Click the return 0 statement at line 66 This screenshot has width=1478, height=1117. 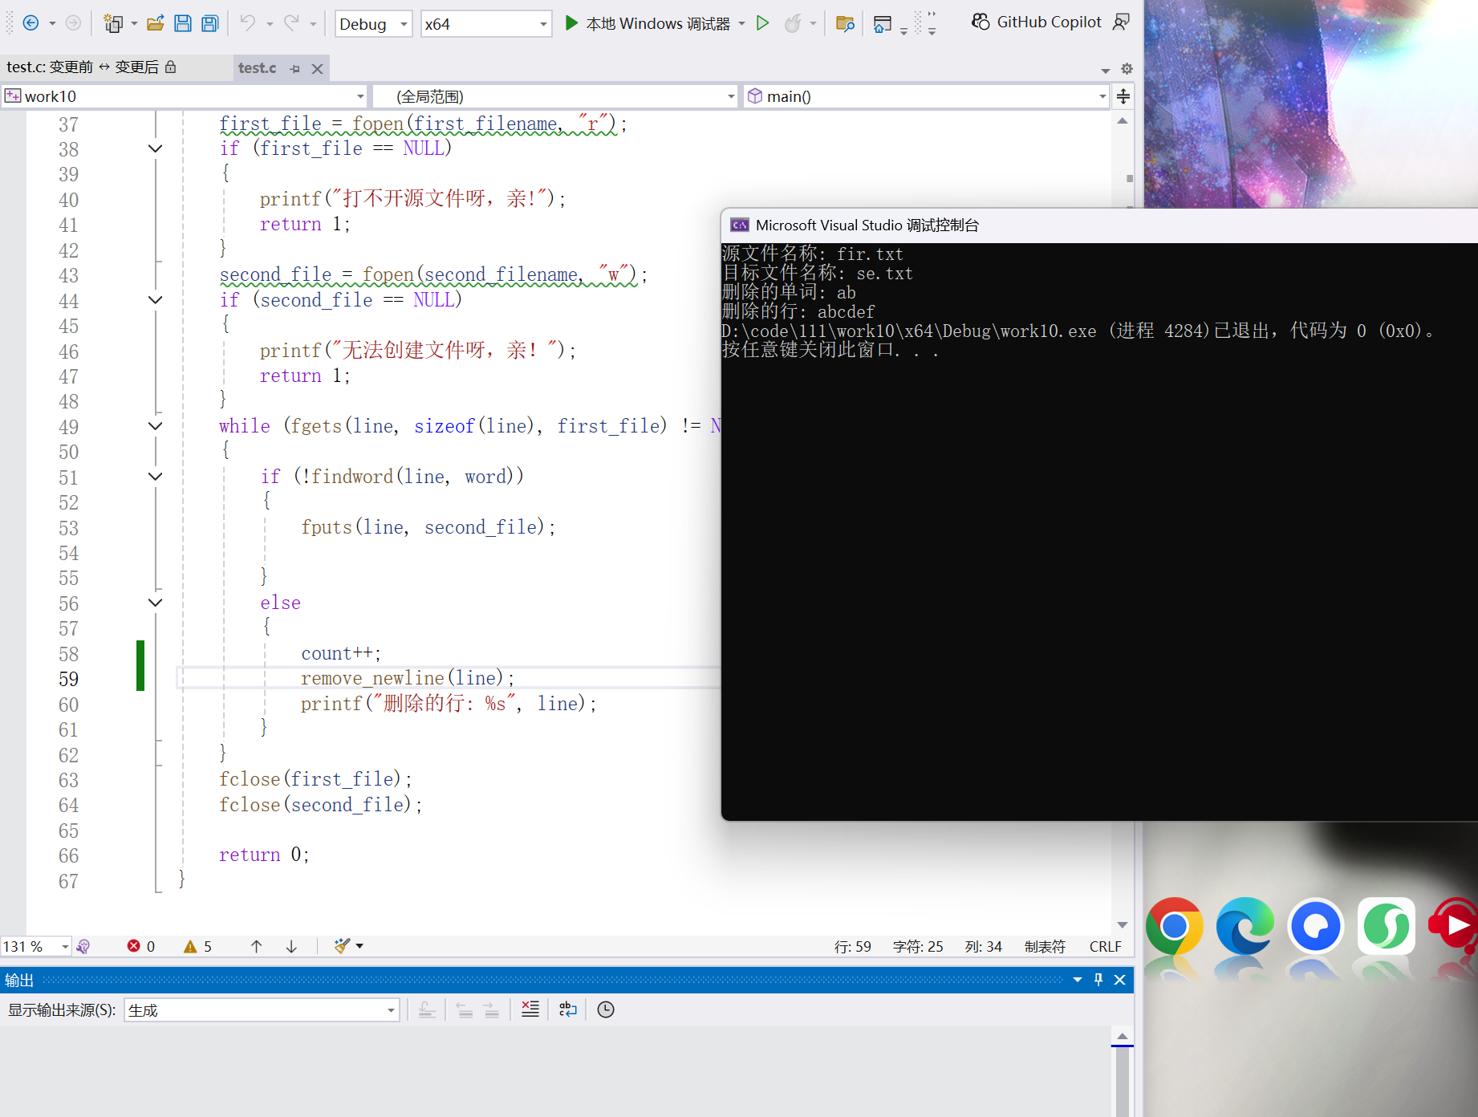pyautogui.click(x=263, y=855)
